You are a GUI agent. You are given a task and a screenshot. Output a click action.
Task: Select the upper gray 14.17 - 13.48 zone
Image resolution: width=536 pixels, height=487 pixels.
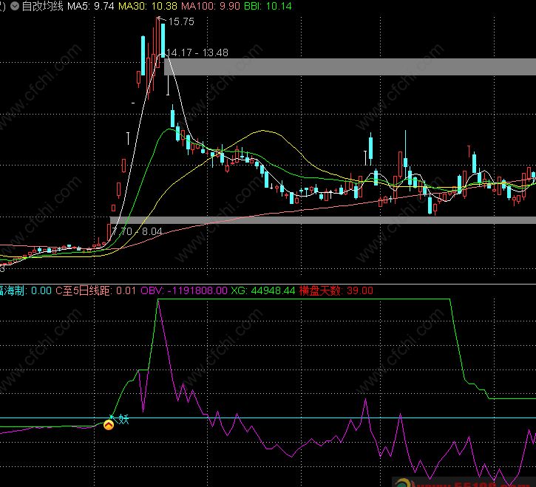347,67
